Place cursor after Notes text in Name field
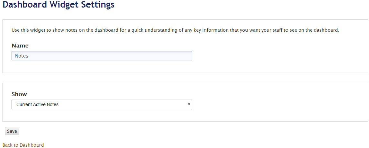The image size is (369, 148). click(x=29, y=56)
